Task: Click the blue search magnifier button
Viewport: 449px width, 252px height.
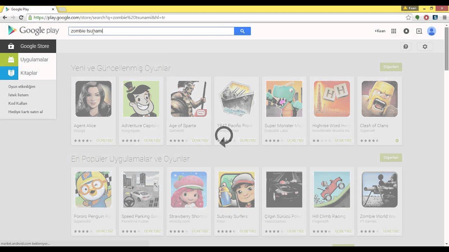Action: pos(242,31)
